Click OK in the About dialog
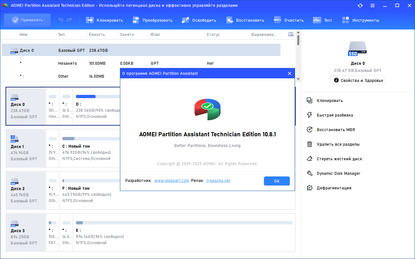This screenshot has height=259, width=415. [277, 181]
